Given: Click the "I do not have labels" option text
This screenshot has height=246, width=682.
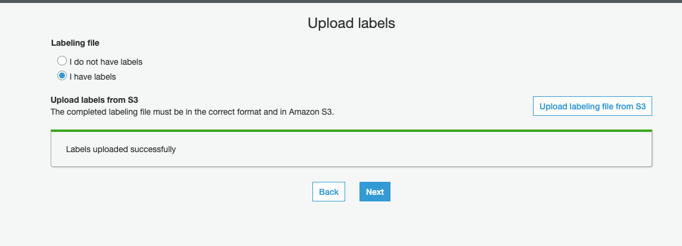Looking at the screenshot, I should pyautogui.click(x=106, y=62).
